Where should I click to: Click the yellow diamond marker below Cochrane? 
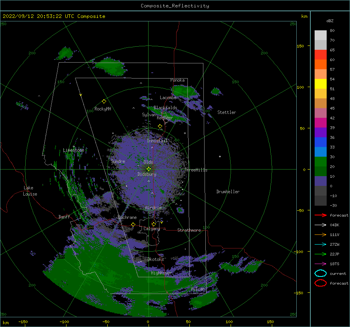pos(133,224)
